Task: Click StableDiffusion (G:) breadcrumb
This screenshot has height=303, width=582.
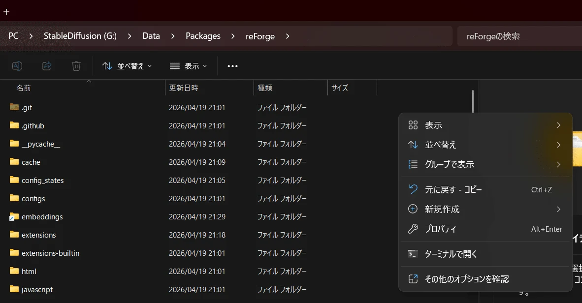Action: pyautogui.click(x=80, y=36)
